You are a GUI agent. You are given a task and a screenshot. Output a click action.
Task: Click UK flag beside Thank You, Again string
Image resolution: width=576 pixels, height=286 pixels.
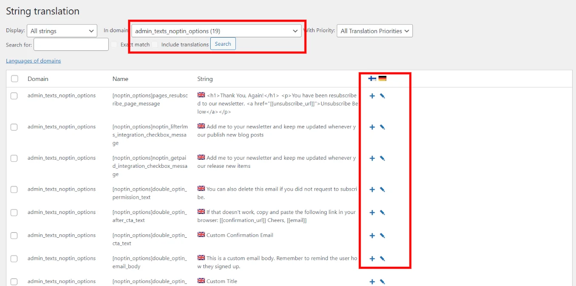click(x=201, y=95)
